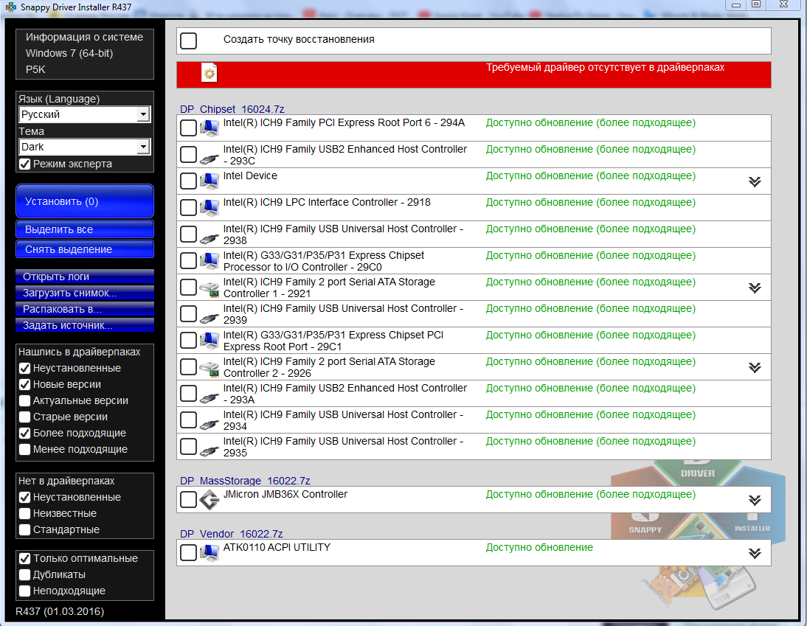Check the Дубликаты filter option
The width and height of the screenshot is (807, 626).
point(24,574)
